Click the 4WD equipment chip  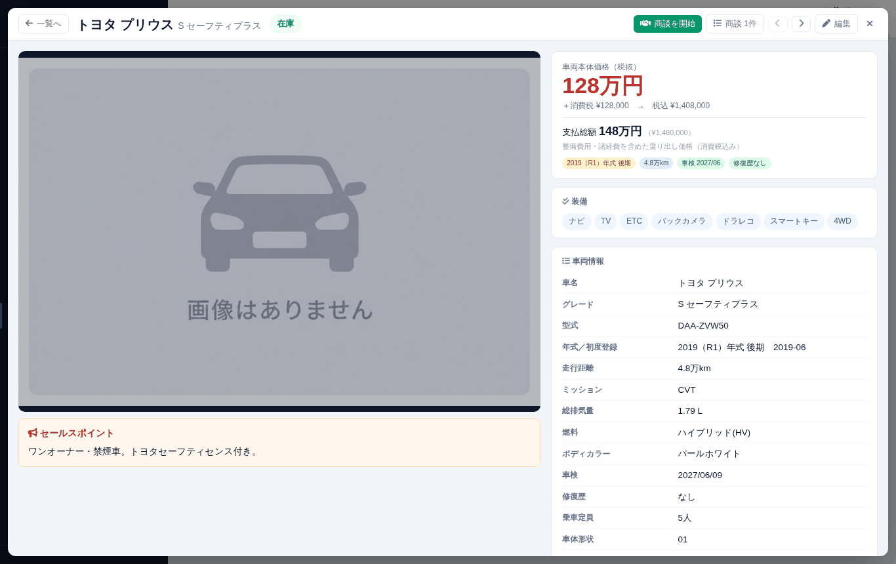coord(842,222)
